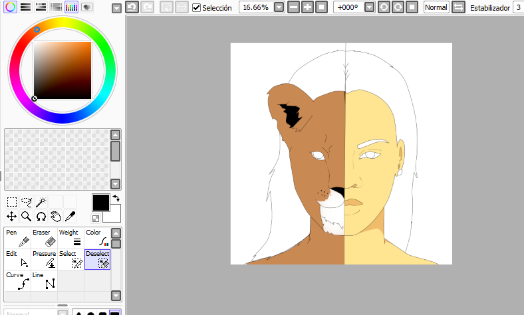Click tool tray scroll up arrow
Screen dimensions: 524x315
coord(116,233)
